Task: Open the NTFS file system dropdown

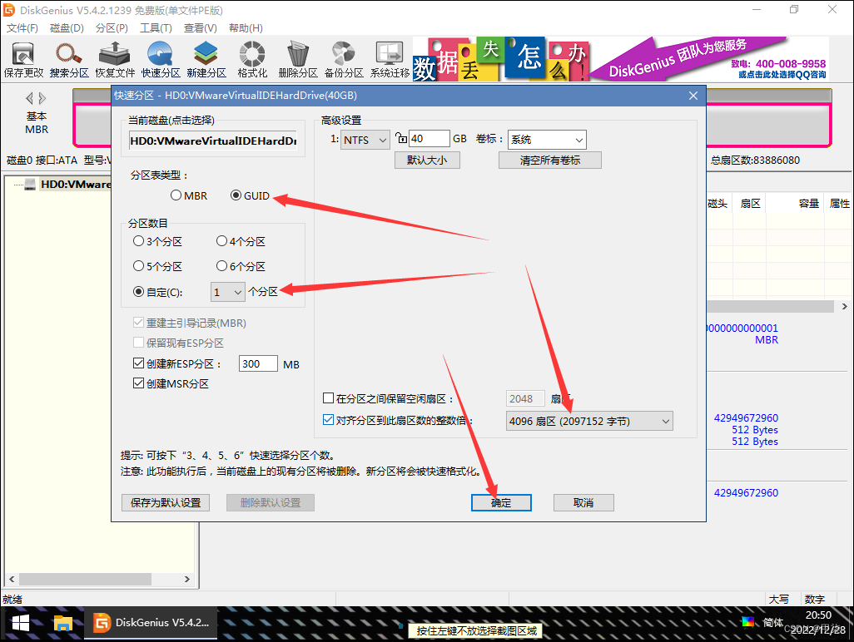Action: (365, 140)
